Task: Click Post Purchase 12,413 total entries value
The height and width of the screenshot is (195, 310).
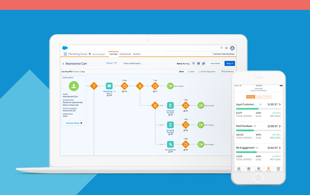Action: [x=240, y=135]
